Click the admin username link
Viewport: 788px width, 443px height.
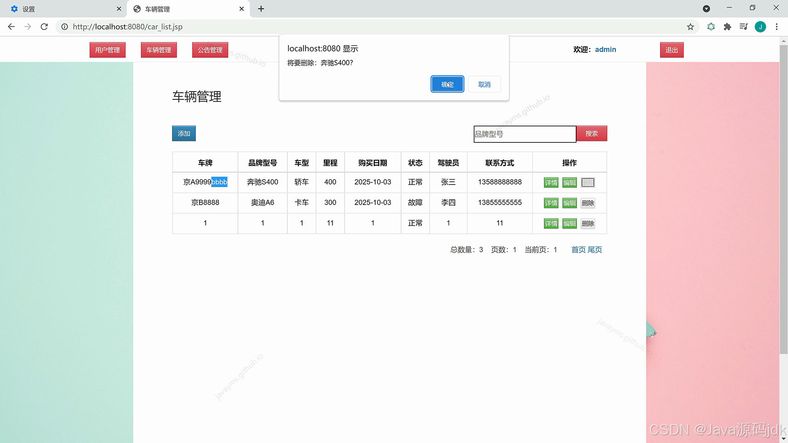point(605,49)
